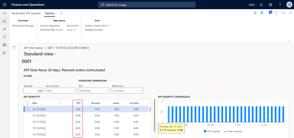Click the ATP column header

tap(78, 103)
